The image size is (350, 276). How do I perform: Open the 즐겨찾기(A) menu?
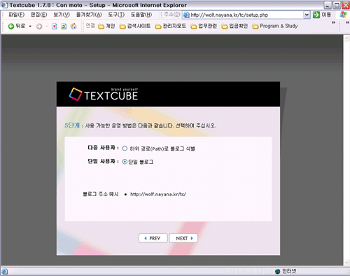coord(89,15)
